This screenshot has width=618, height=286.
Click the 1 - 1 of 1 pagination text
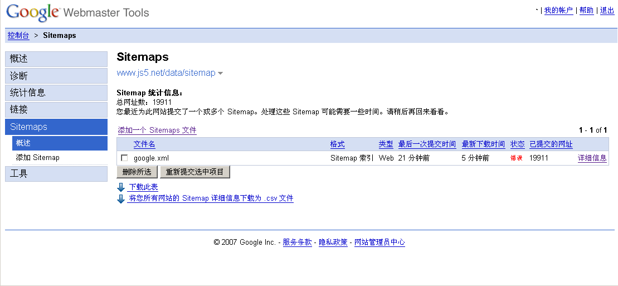(593, 130)
